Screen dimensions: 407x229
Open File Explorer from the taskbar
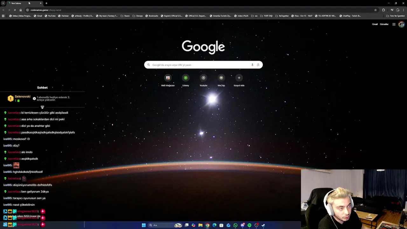point(200,225)
